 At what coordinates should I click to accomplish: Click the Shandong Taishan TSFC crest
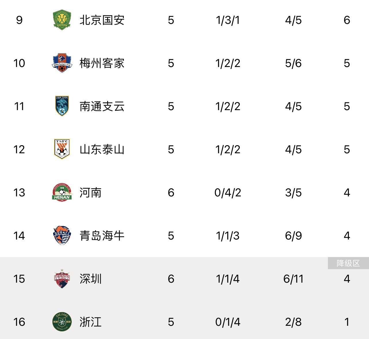coord(62,149)
